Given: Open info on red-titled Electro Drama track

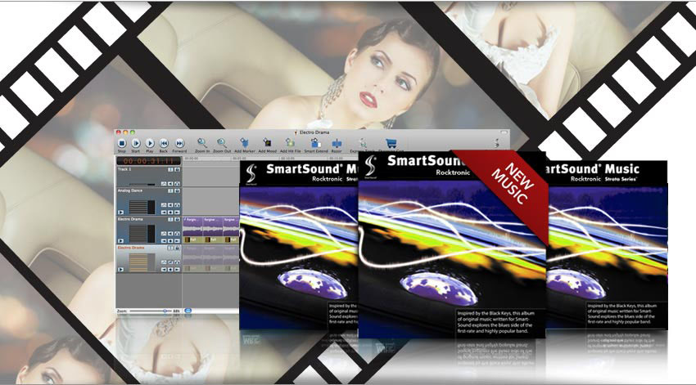Looking at the screenshot, I should point(170,248).
